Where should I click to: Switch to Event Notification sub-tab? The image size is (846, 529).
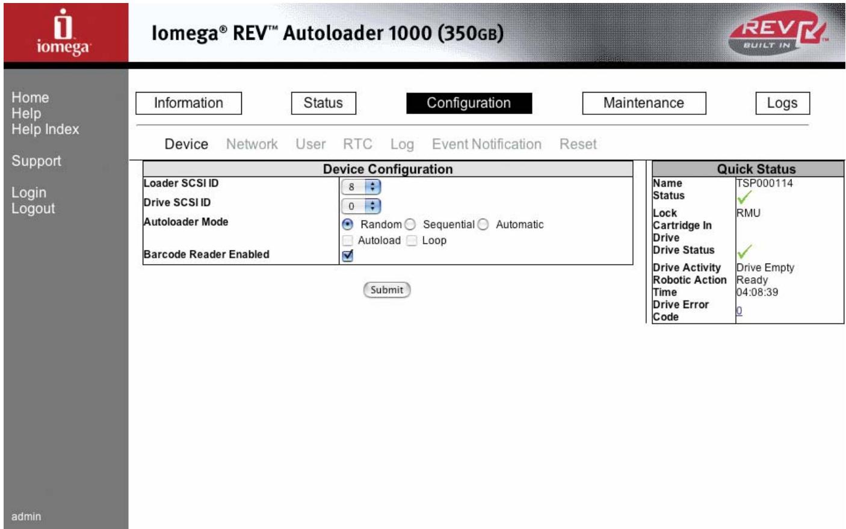pos(487,144)
